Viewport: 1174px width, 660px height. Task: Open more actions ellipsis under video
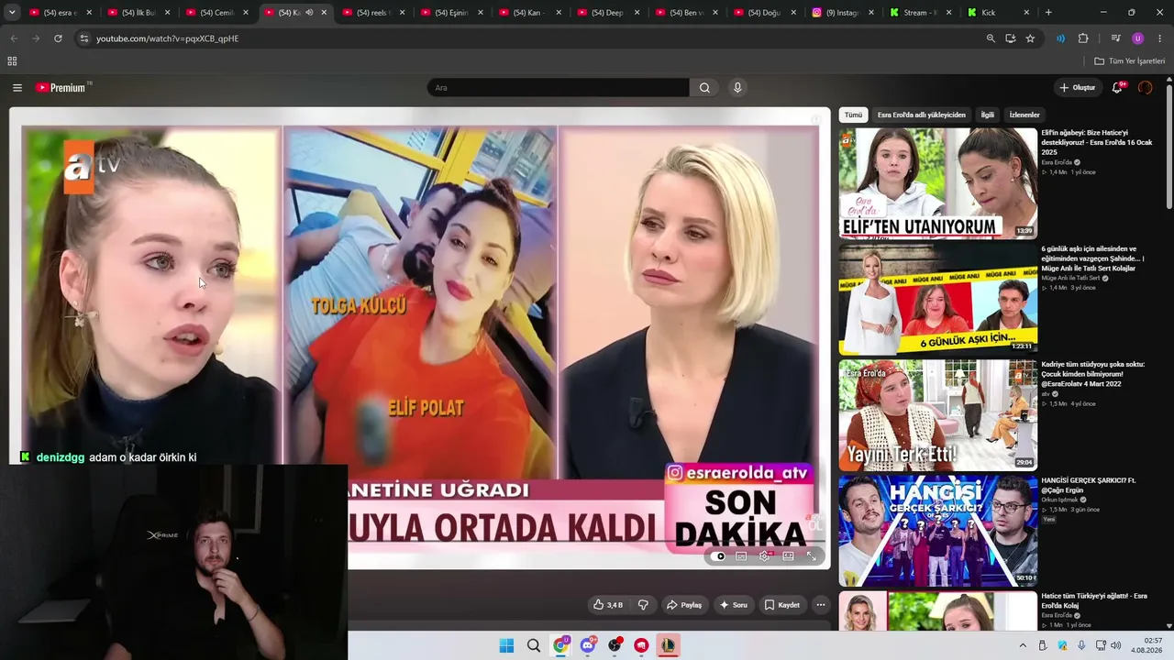821,605
